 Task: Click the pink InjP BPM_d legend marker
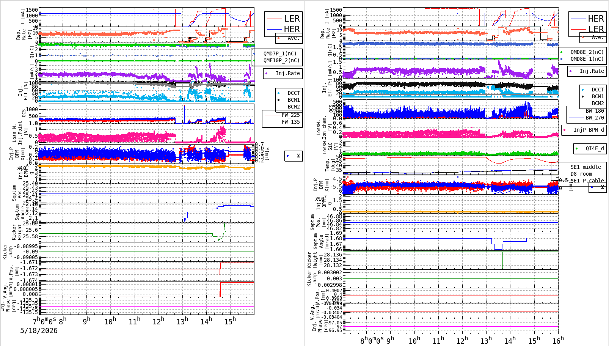(x=565, y=130)
